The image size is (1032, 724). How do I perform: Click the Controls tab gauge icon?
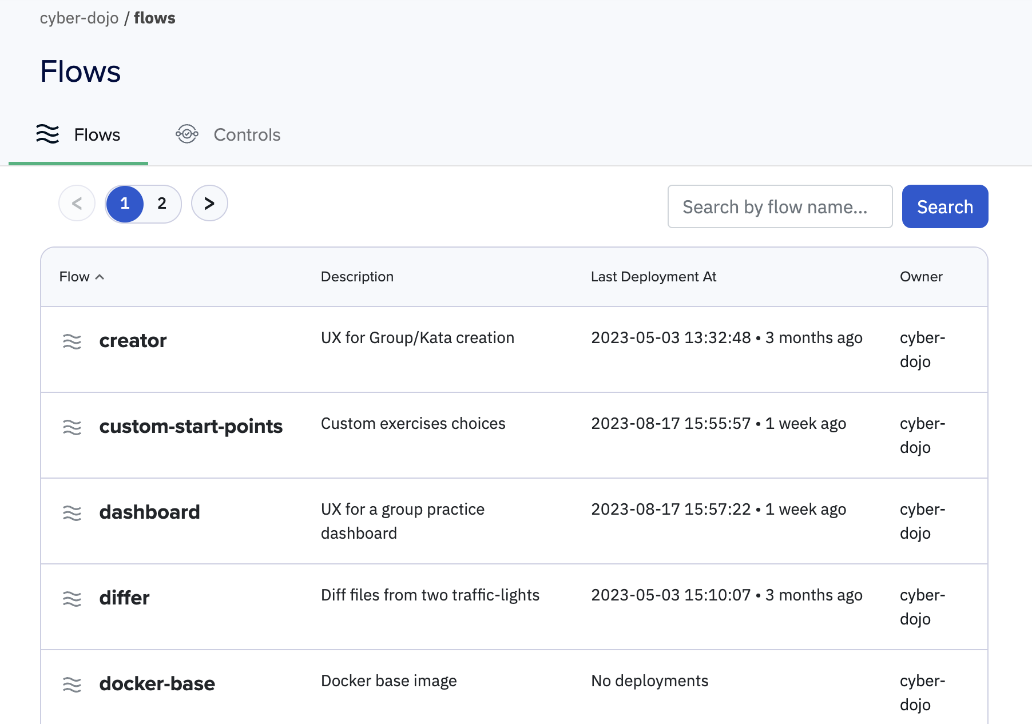pos(187,134)
